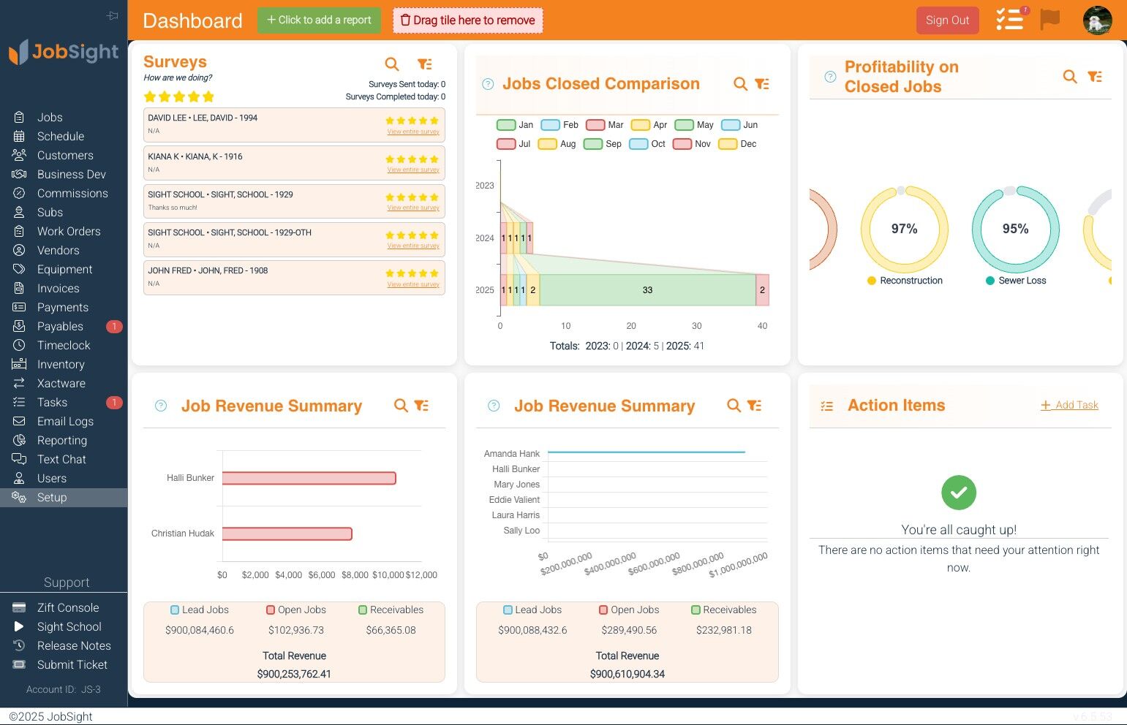Click the Payments sidebar icon
1127x725 pixels.
(x=19, y=307)
